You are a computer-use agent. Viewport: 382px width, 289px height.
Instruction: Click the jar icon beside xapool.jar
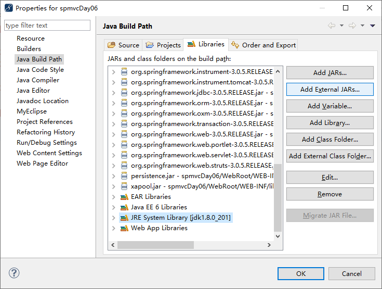pos(124,186)
